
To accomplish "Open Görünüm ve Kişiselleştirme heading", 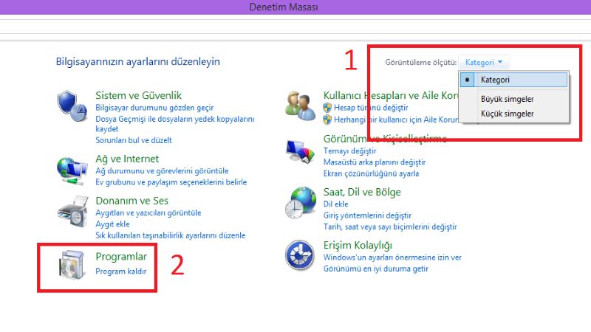I will pyautogui.click(x=385, y=139).
